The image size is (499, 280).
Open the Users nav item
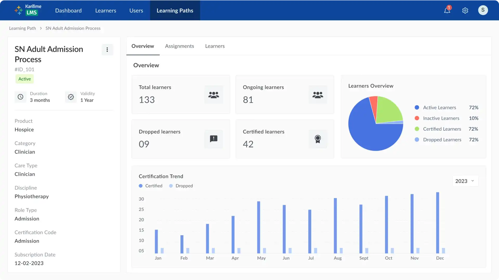tap(136, 10)
